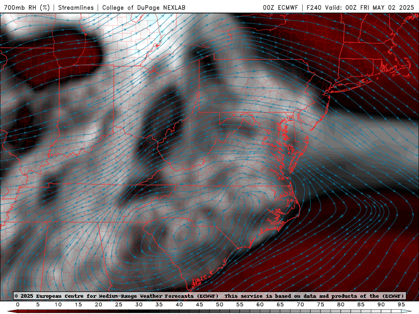The width and height of the screenshot is (419, 314).
Task: Click the '20' colorbar scale label
Action: [x=98, y=305]
